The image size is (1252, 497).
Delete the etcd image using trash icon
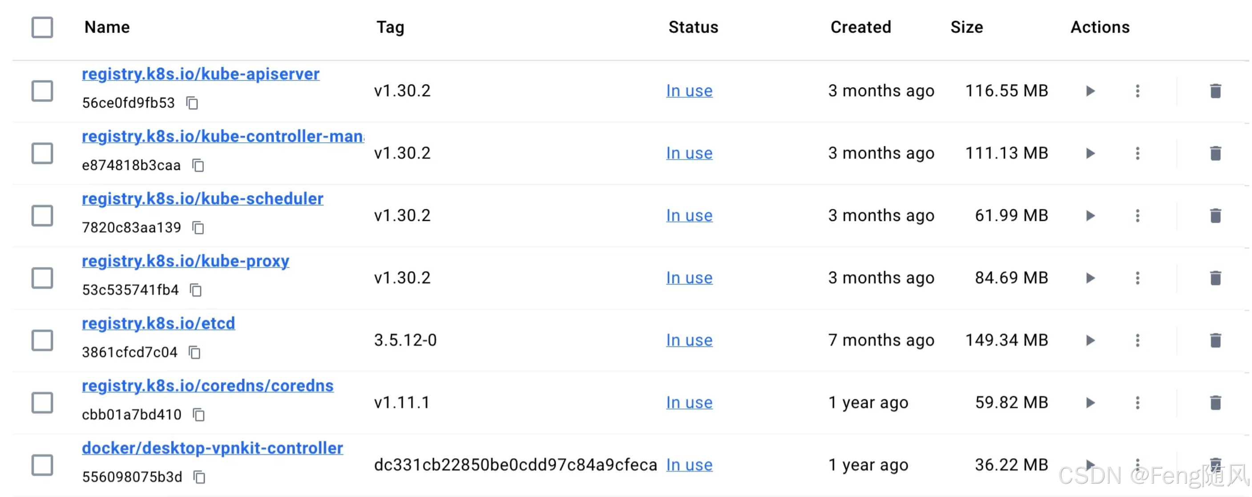[1215, 340]
